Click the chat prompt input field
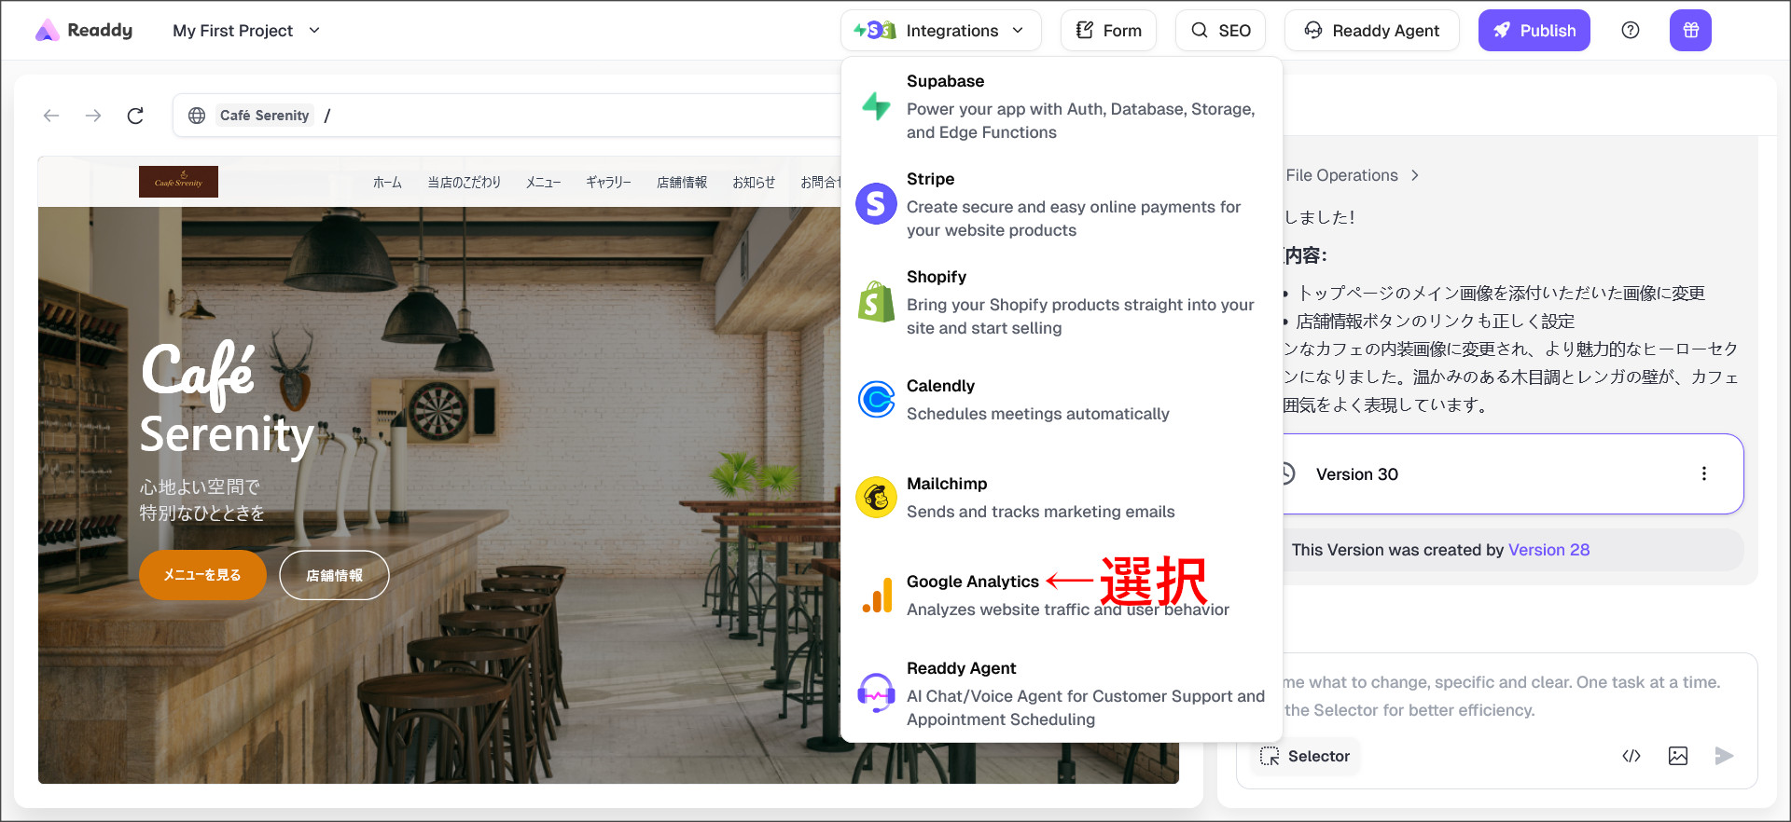1791x822 pixels. click(1502, 695)
